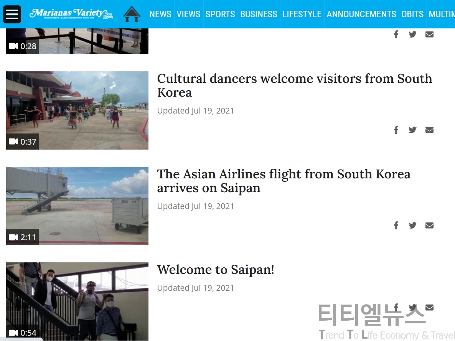The width and height of the screenshot is (455, 341).
Task: Go to the OBITS section
Action: click(x=412, y=14)
